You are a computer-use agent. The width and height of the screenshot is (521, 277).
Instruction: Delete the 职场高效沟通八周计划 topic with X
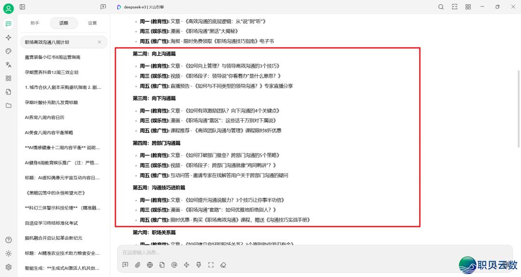[x=99, y=42]
